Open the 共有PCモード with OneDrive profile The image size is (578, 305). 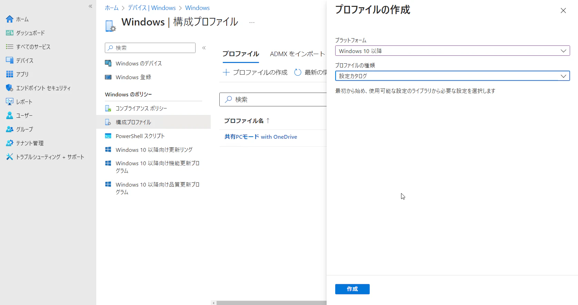coord(261,137)
